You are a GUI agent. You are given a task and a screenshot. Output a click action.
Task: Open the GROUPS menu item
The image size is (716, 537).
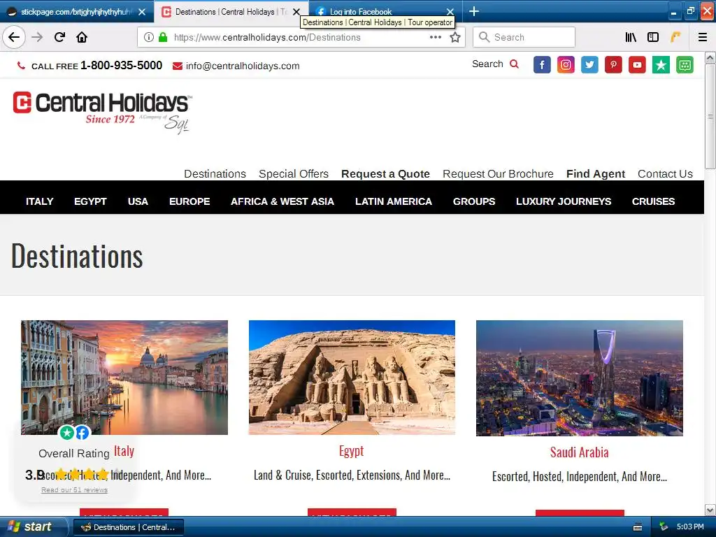[474, 201]
